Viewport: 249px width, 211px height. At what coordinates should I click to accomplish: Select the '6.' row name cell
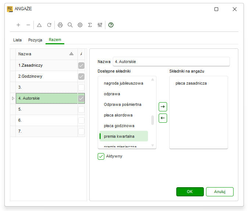click(47, 121)
